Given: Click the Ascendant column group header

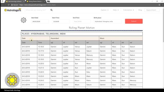Looking at the screenshot, I should [x=75, y=38].
